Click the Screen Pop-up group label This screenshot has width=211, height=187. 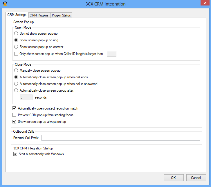point(24,22)
